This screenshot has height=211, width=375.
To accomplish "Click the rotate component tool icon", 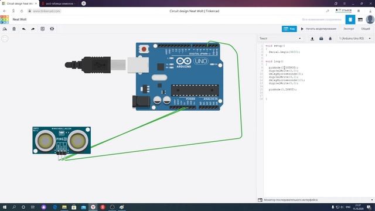I will (x=5, y=29).
